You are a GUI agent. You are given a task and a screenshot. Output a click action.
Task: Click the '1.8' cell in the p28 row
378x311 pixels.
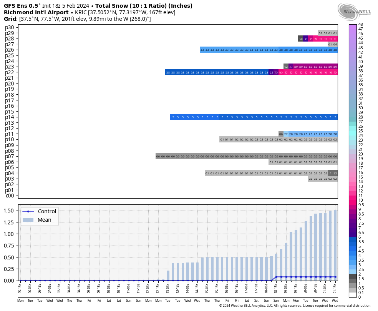click(301, 38)
